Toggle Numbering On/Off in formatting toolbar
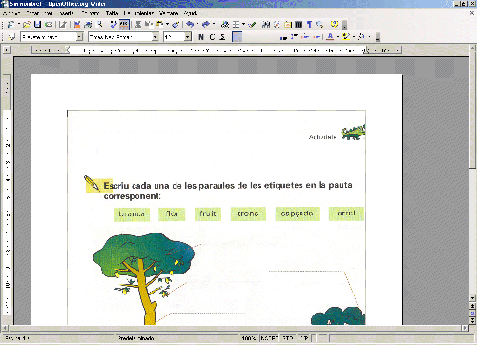This screenshot has width=477, height=345. pyautogui.click(x=283, y=37)
